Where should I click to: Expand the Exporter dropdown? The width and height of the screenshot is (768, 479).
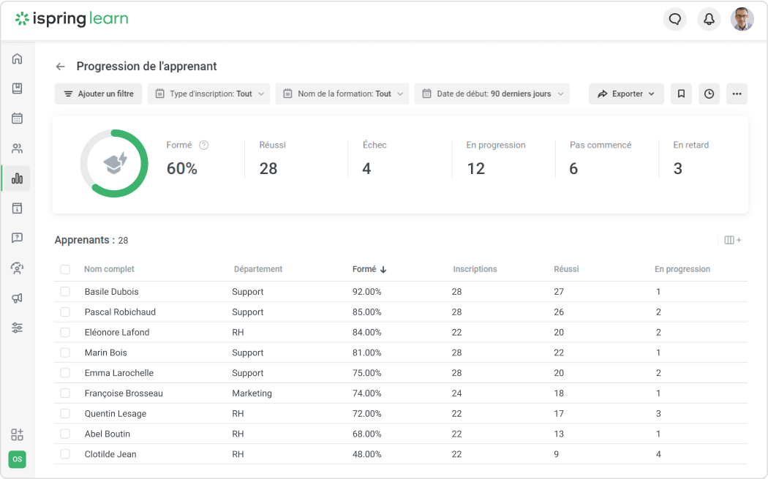point(626,94)
